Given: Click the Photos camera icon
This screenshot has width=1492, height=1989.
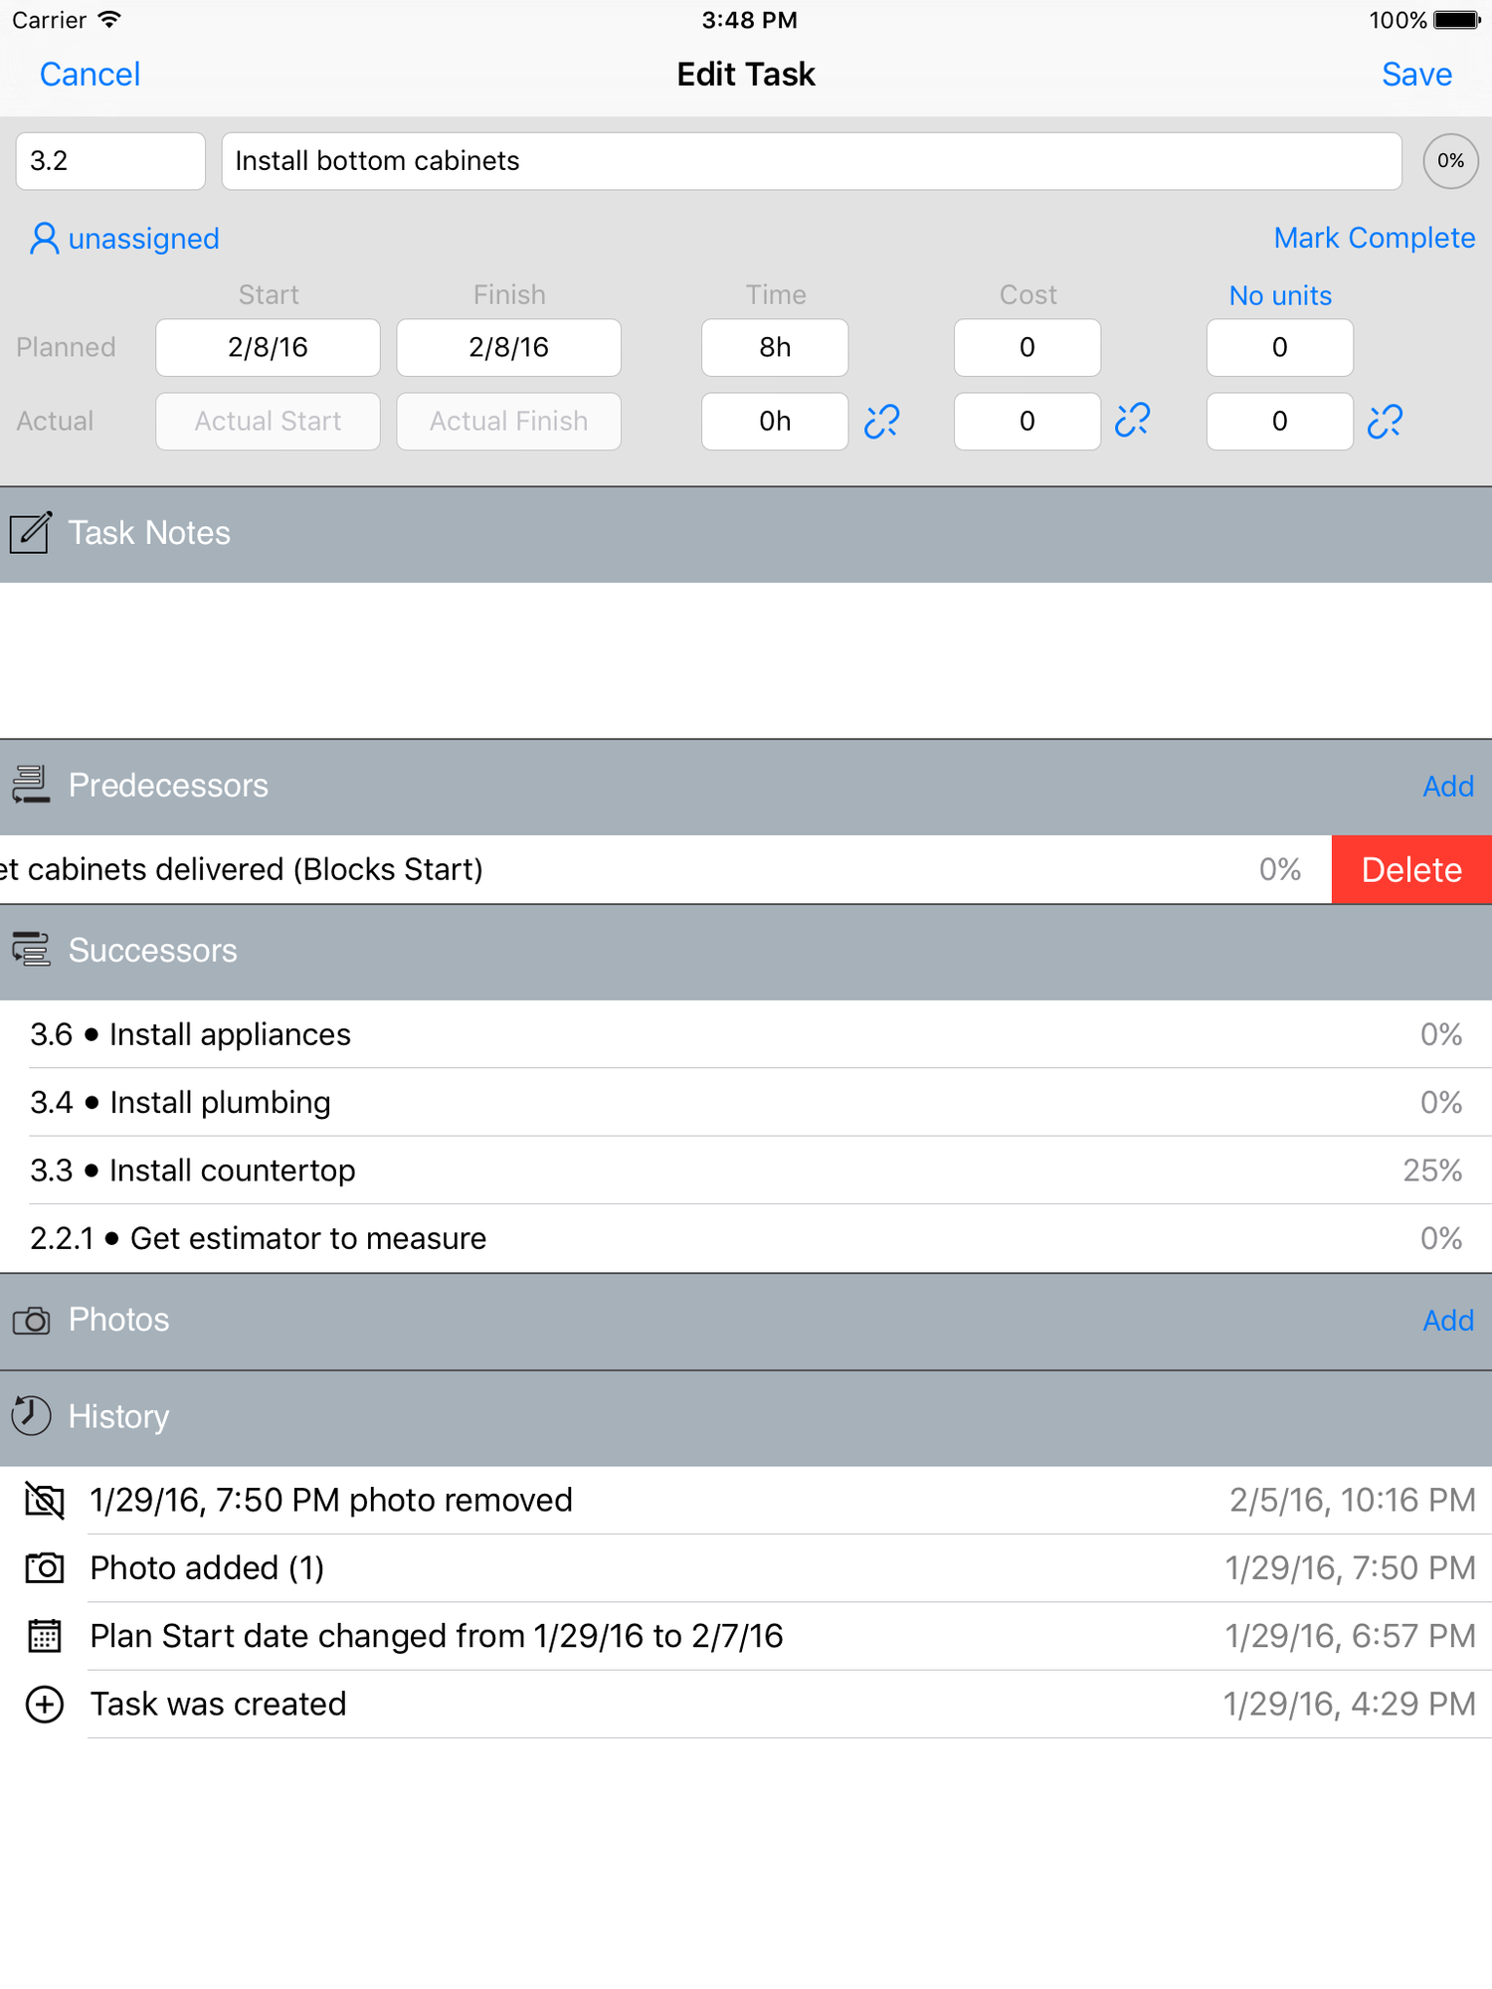Looking at the screenshot, I should [31, 1321].
